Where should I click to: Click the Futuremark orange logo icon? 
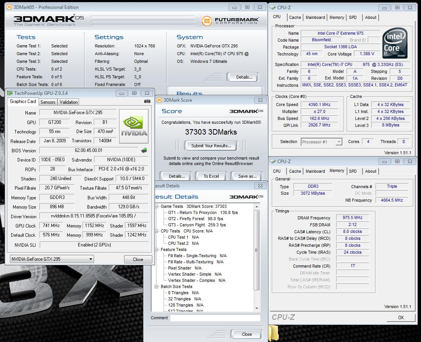click(x=207, y=21)
